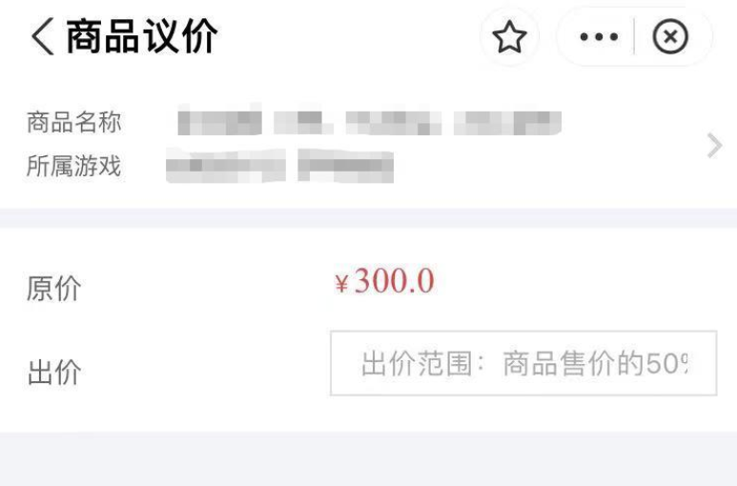Go back using the left arrow
The image size is (737, 486).
tap(42, 36)
